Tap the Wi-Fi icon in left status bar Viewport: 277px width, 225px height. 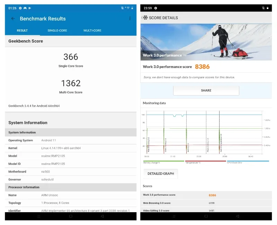(127, 8)
